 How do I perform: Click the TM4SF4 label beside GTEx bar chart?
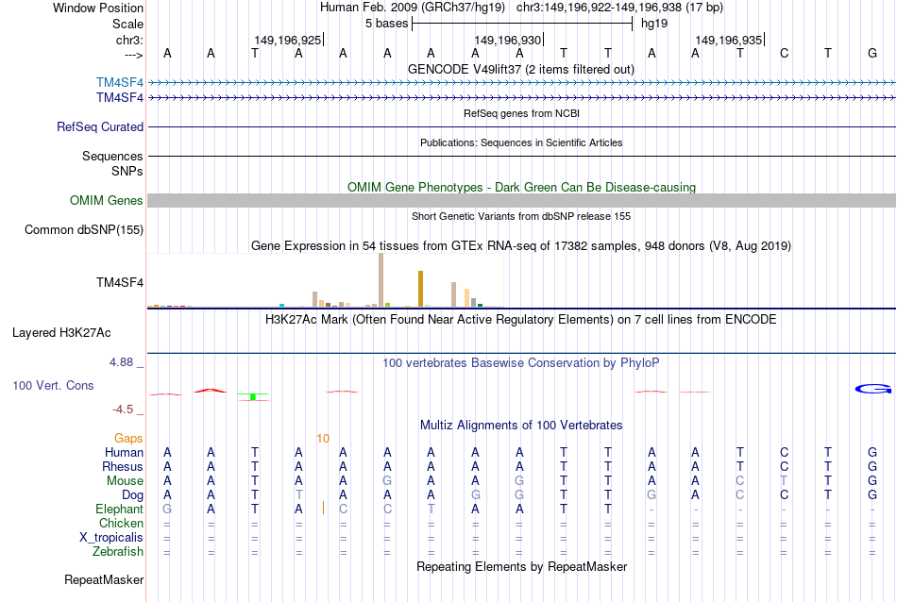point(120,282)
